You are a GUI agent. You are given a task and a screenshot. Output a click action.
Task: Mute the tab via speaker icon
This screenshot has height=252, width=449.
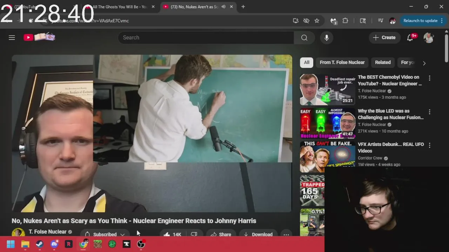(223, 7)
